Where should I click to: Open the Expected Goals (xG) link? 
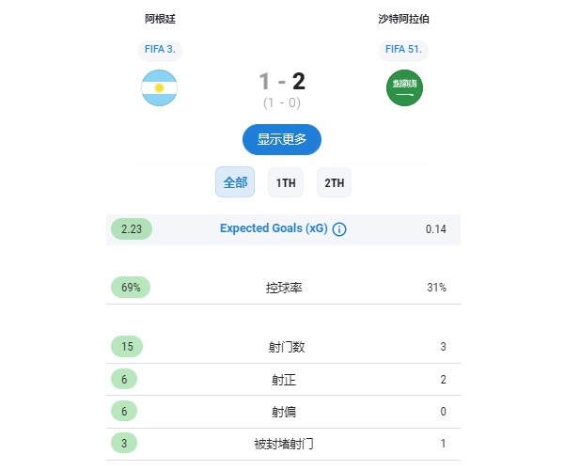[274, 228]
